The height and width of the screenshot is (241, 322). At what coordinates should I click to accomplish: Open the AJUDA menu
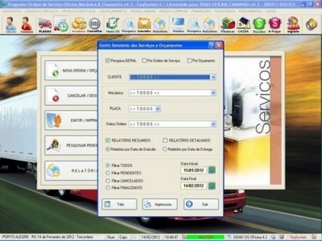tap(270, 11)
